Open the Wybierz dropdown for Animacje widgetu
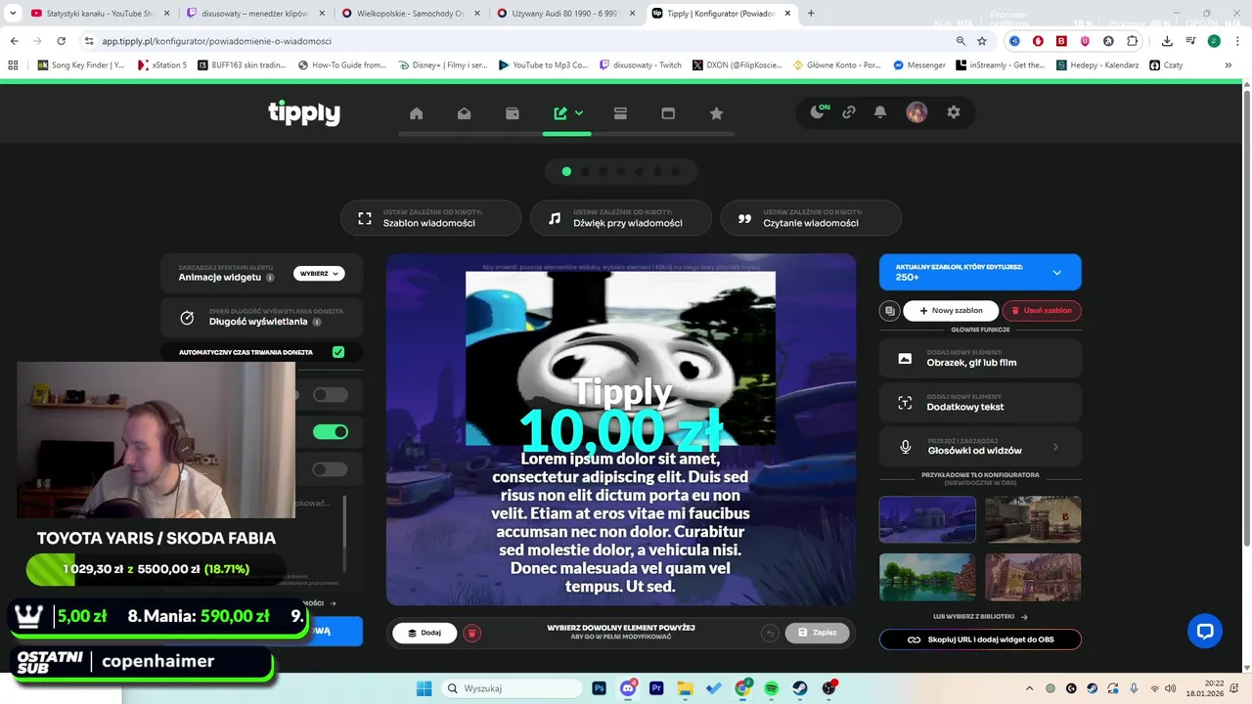Image resolution: width=1252 pixels, height=704 pixels. pyautogui.click(x=319, y=274)
